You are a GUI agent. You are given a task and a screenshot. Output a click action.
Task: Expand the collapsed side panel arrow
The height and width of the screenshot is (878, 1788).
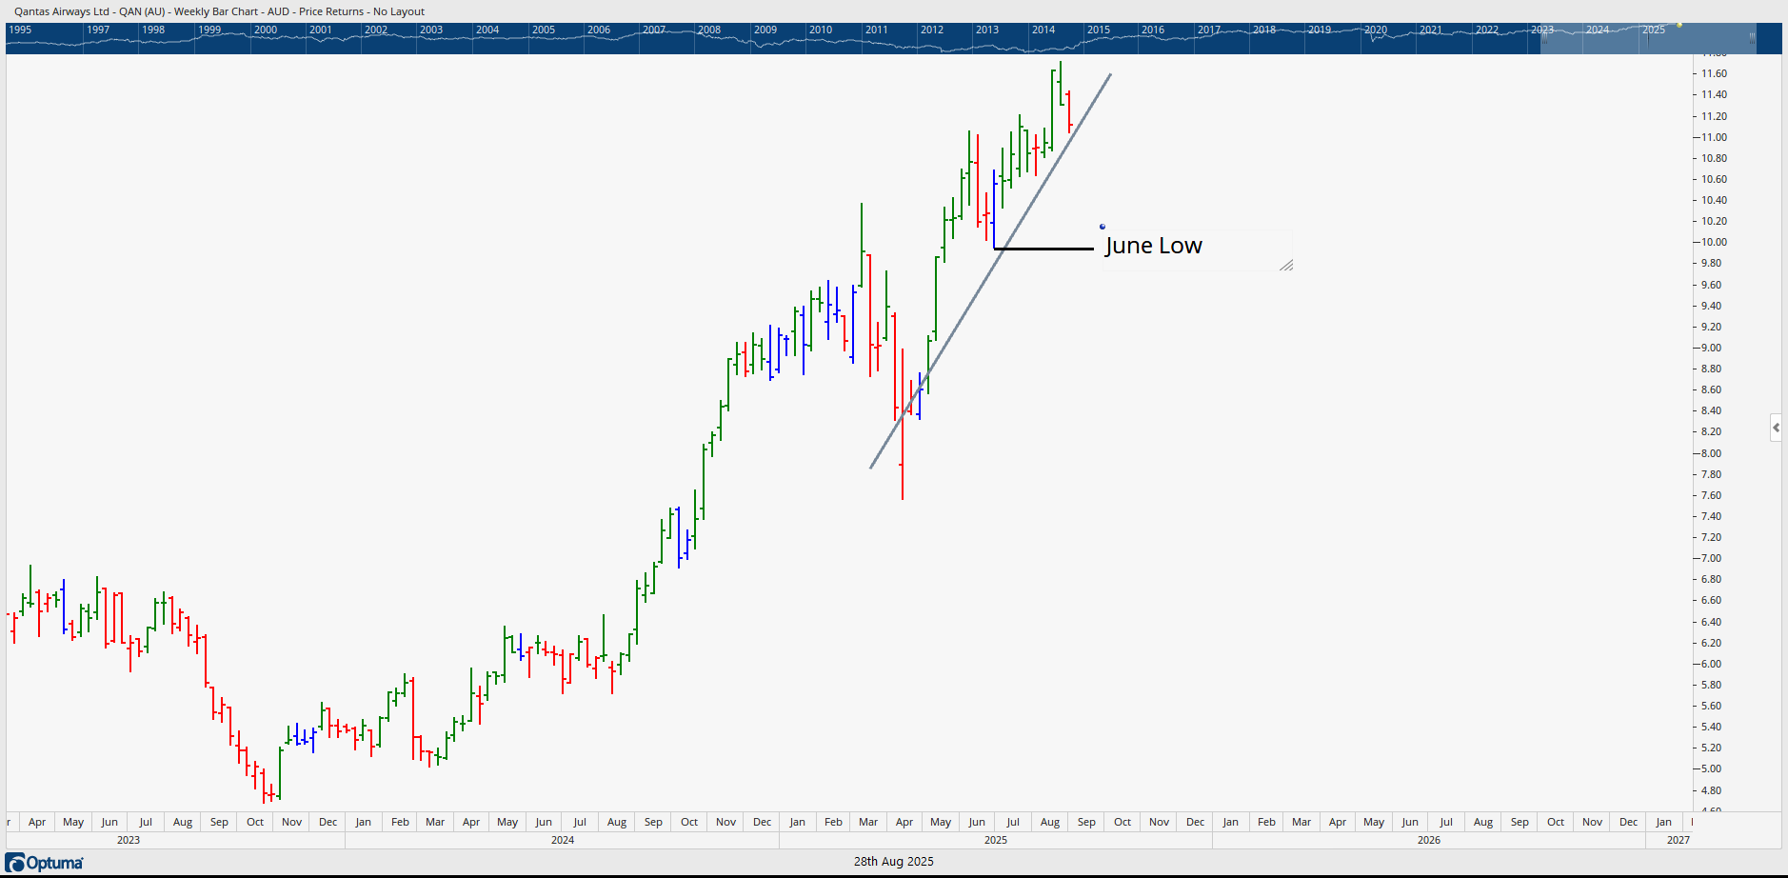[1776, 428]
